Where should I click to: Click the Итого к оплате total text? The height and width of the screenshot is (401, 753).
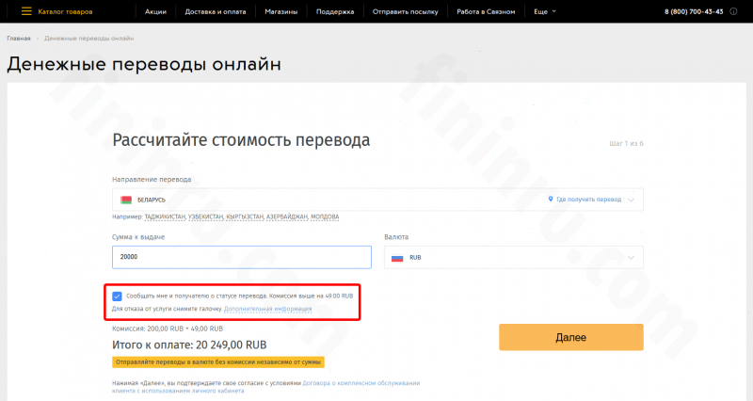[x=189, y=345]
